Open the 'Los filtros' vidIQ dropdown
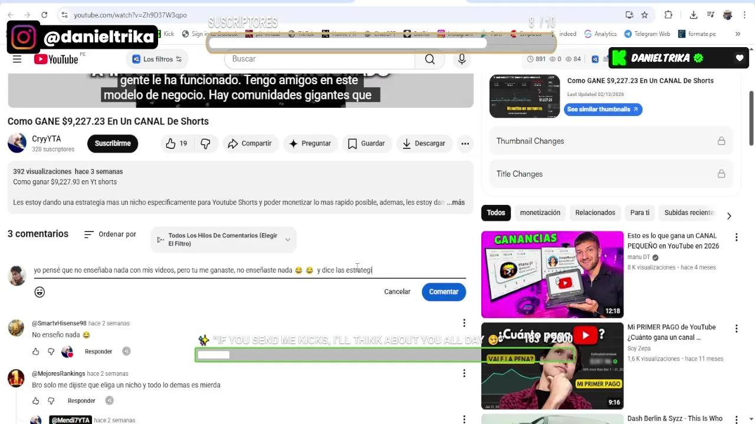 [x=156, y=59]
